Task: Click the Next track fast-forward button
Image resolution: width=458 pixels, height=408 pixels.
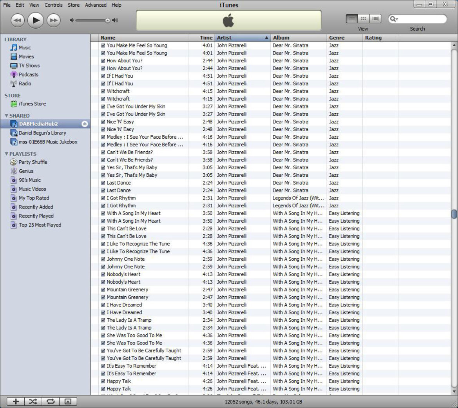Action: 54,20
